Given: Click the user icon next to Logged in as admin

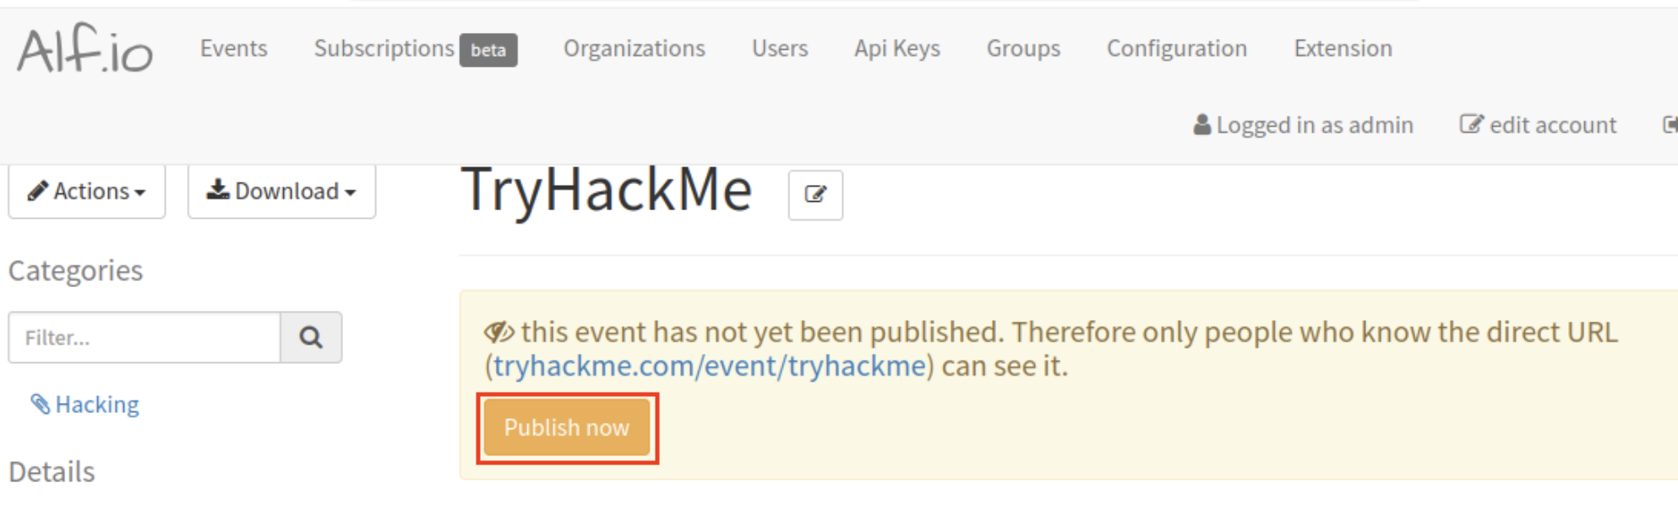Looking at the screenshot, I should (1201, 125).
